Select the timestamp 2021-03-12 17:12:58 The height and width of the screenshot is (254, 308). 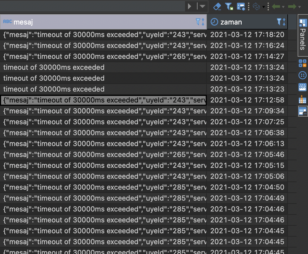point(247,100)
